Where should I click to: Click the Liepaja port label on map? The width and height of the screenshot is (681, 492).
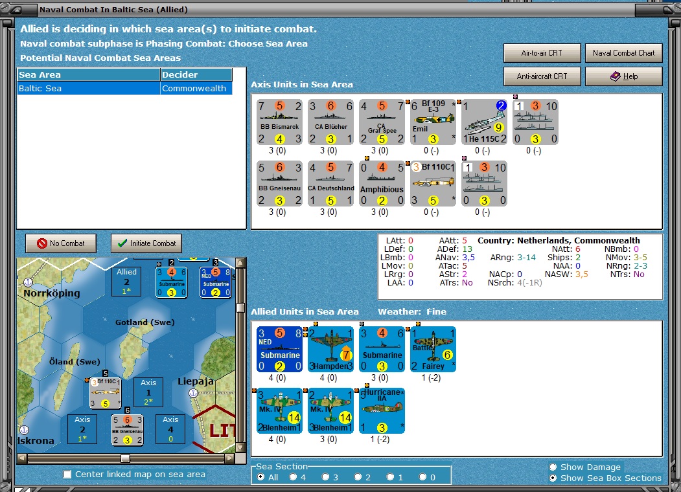coord(196,381)
